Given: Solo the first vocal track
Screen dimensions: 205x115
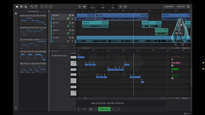Looking at the screenshot, I should (x=70, y=15).
